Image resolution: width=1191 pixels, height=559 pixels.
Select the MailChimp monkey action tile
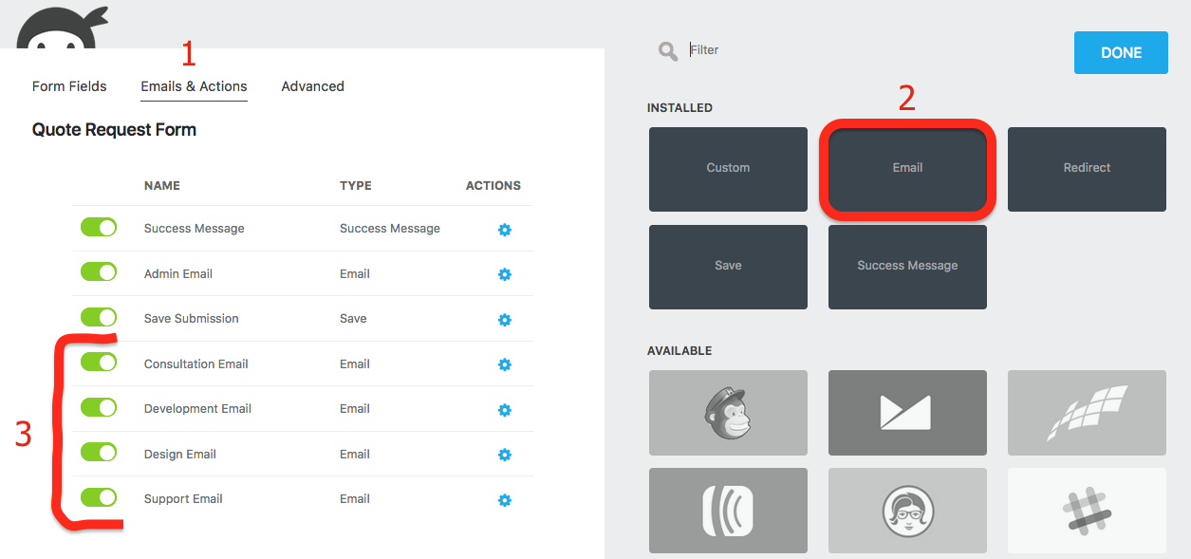[728, 413]
